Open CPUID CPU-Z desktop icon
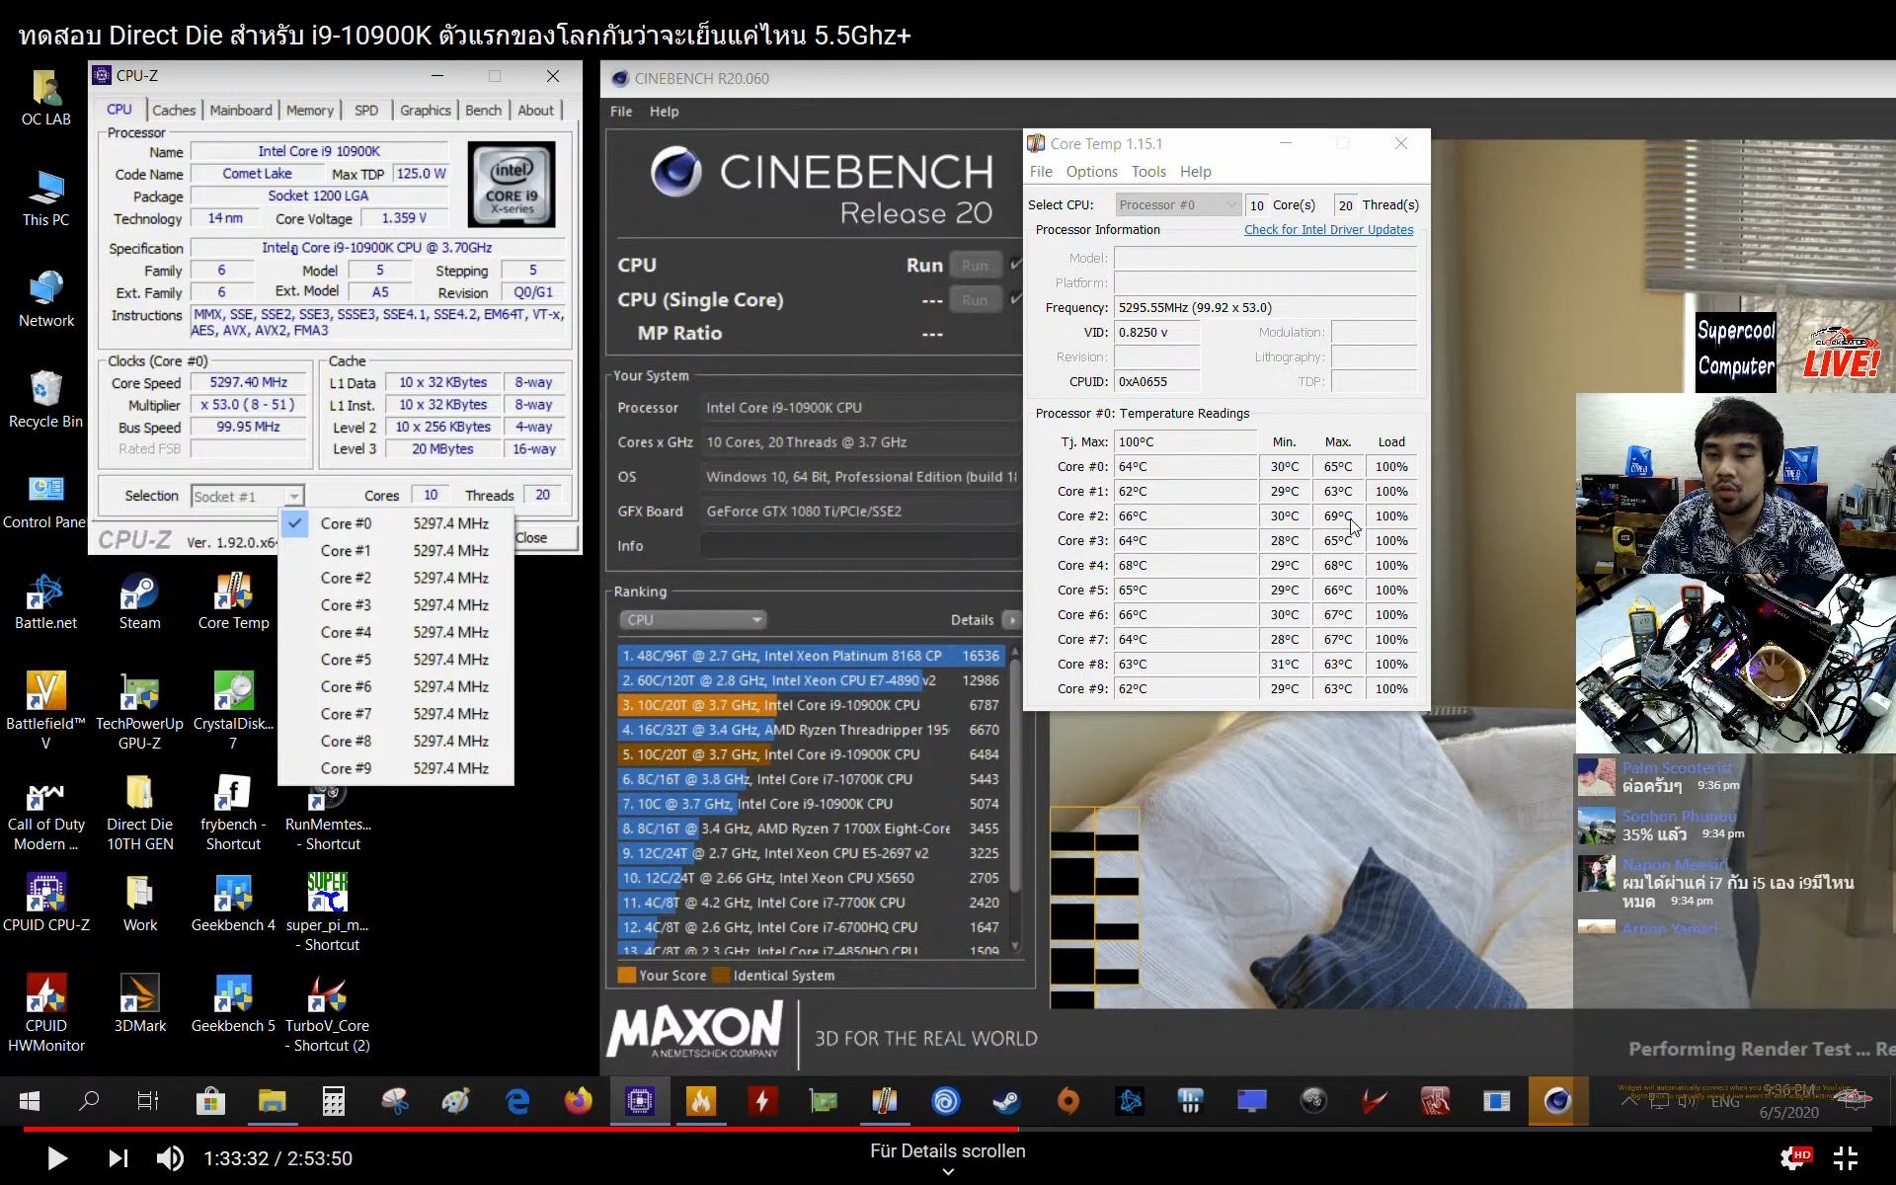The image size is (1896, 1185). tap(45, 904)
